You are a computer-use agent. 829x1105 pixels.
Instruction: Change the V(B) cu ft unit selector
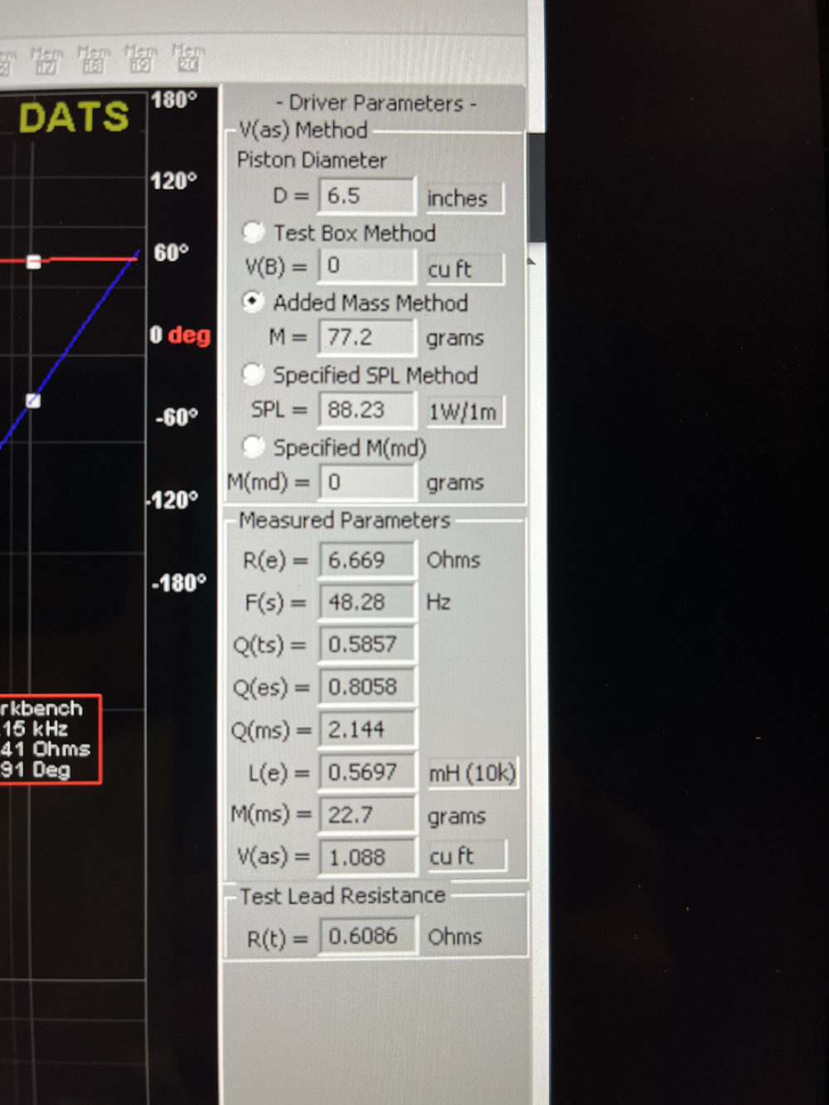click(x=463, y=269)
